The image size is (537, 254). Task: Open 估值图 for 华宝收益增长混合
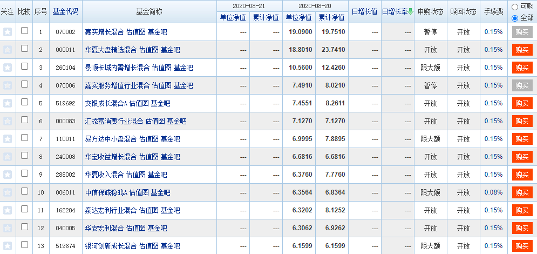[x=148, y=157]
